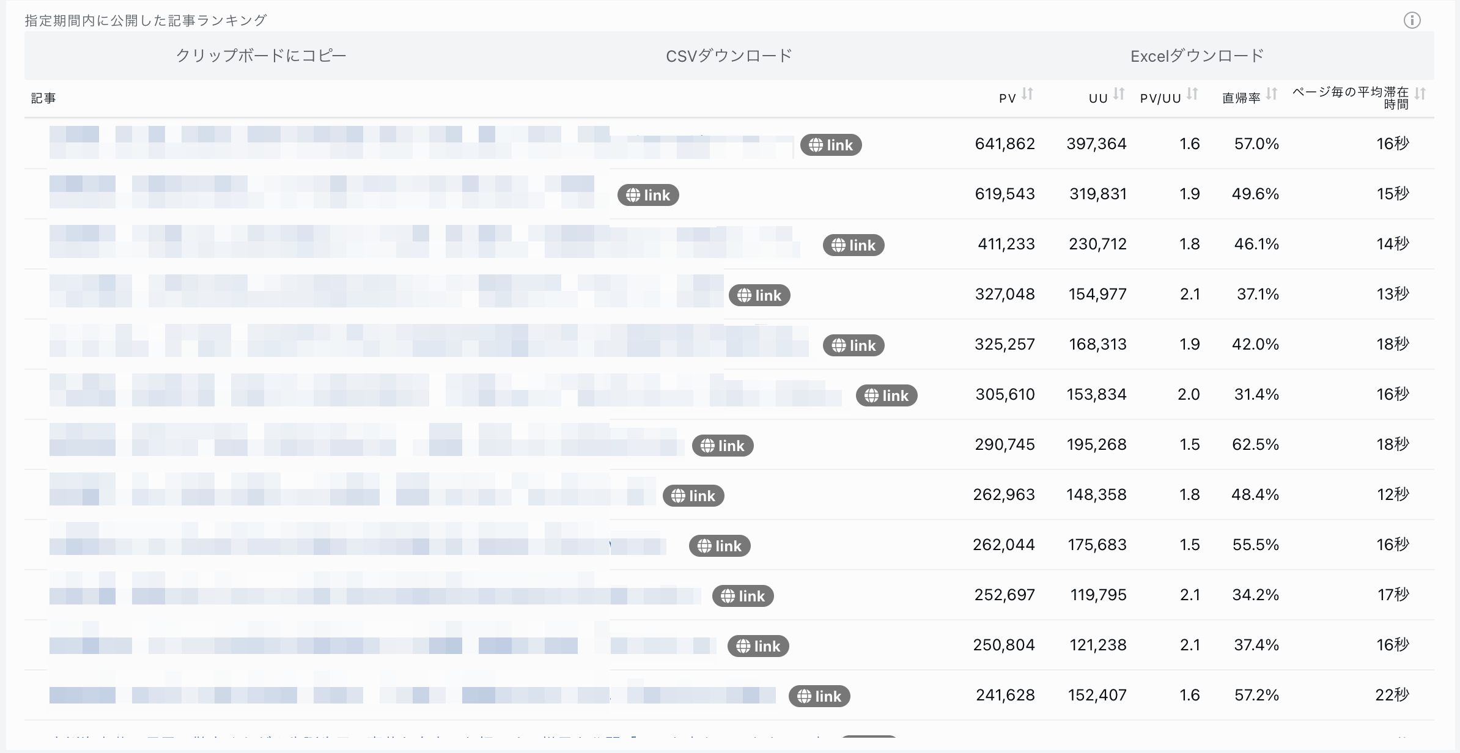1460x753 pixels.
Task: Click CSVダウンロード button
Action: [729, 56]
